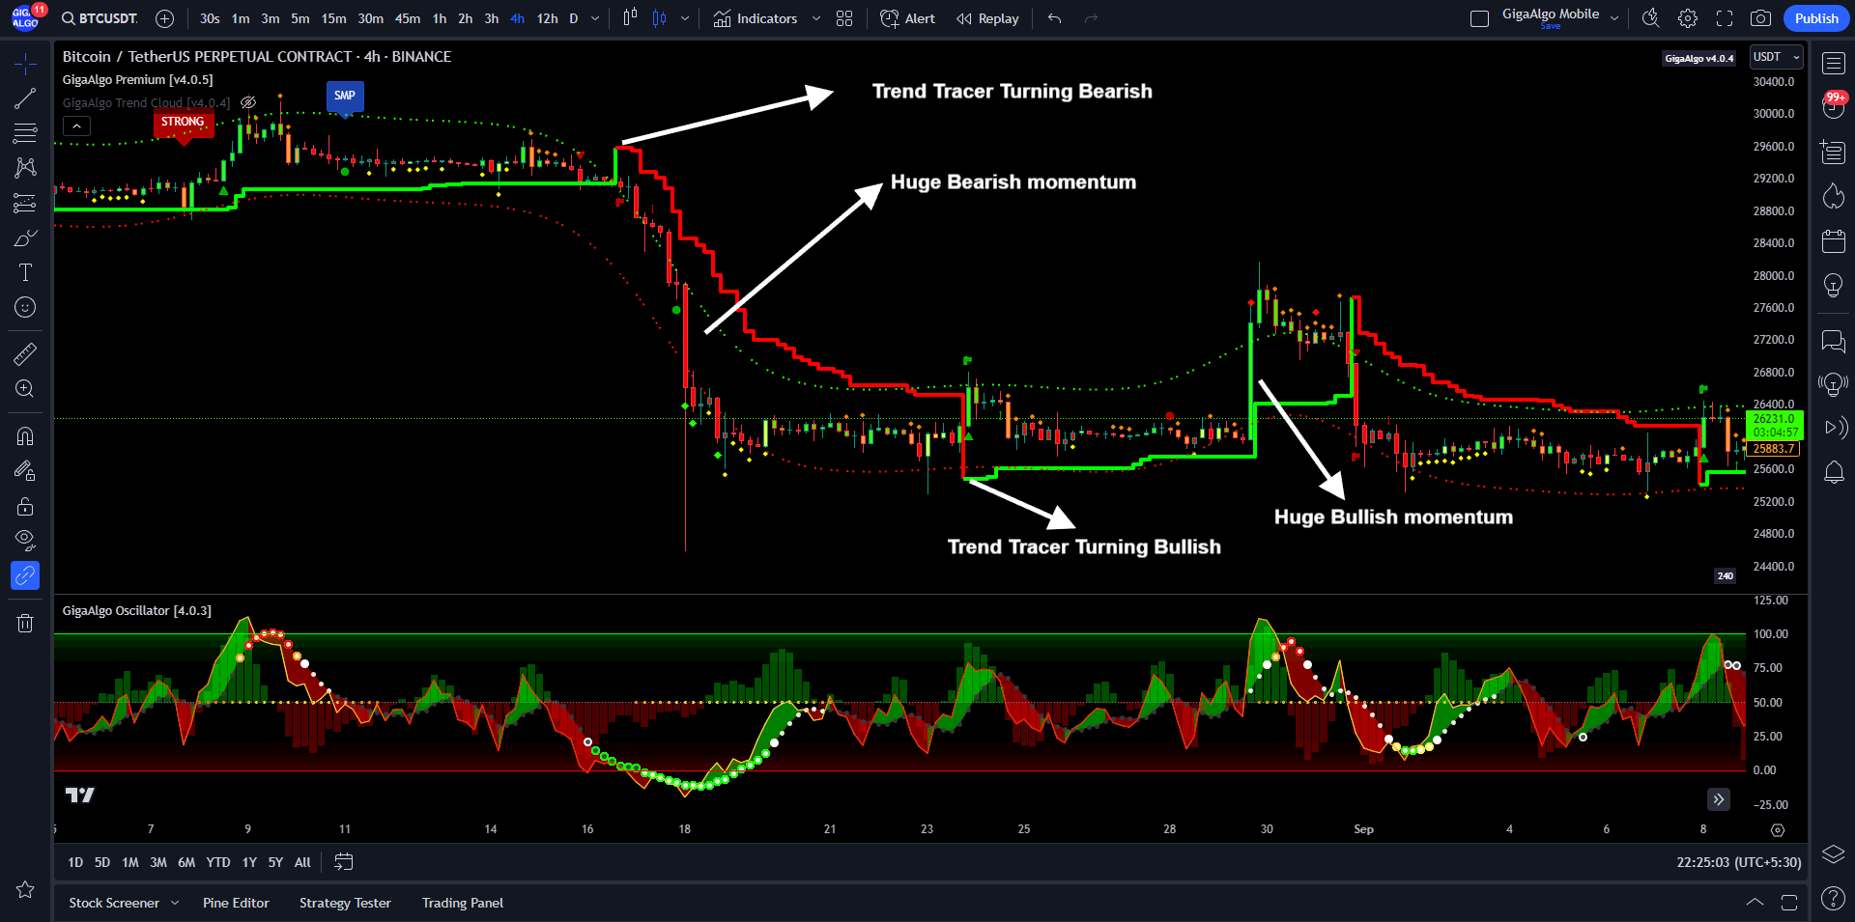
Task: Start bar Replay mode
Action: click(987, 18)
